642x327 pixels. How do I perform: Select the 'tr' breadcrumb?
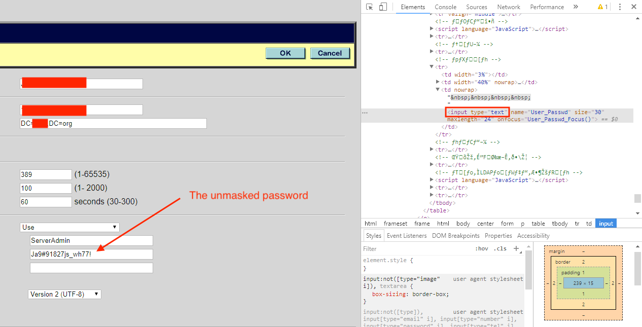point(577,224)
